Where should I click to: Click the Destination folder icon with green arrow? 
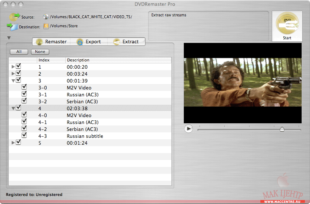(12, 27)
